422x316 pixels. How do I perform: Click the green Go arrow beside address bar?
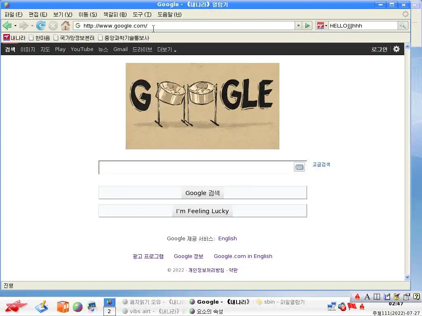(307, 26)
